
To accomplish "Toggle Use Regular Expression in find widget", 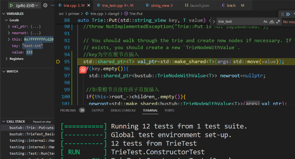I will [278, 22].
